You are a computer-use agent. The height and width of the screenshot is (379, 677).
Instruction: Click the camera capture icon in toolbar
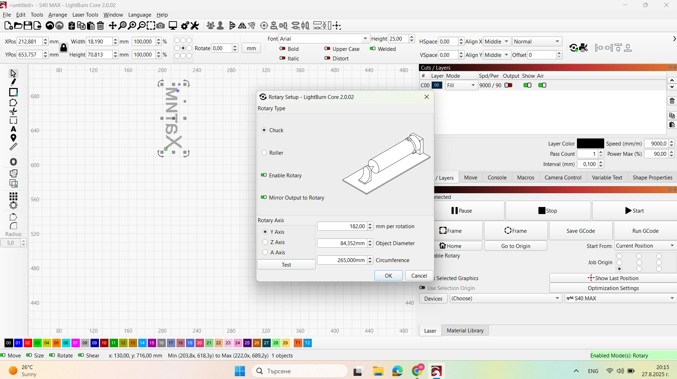coord(161,25)
